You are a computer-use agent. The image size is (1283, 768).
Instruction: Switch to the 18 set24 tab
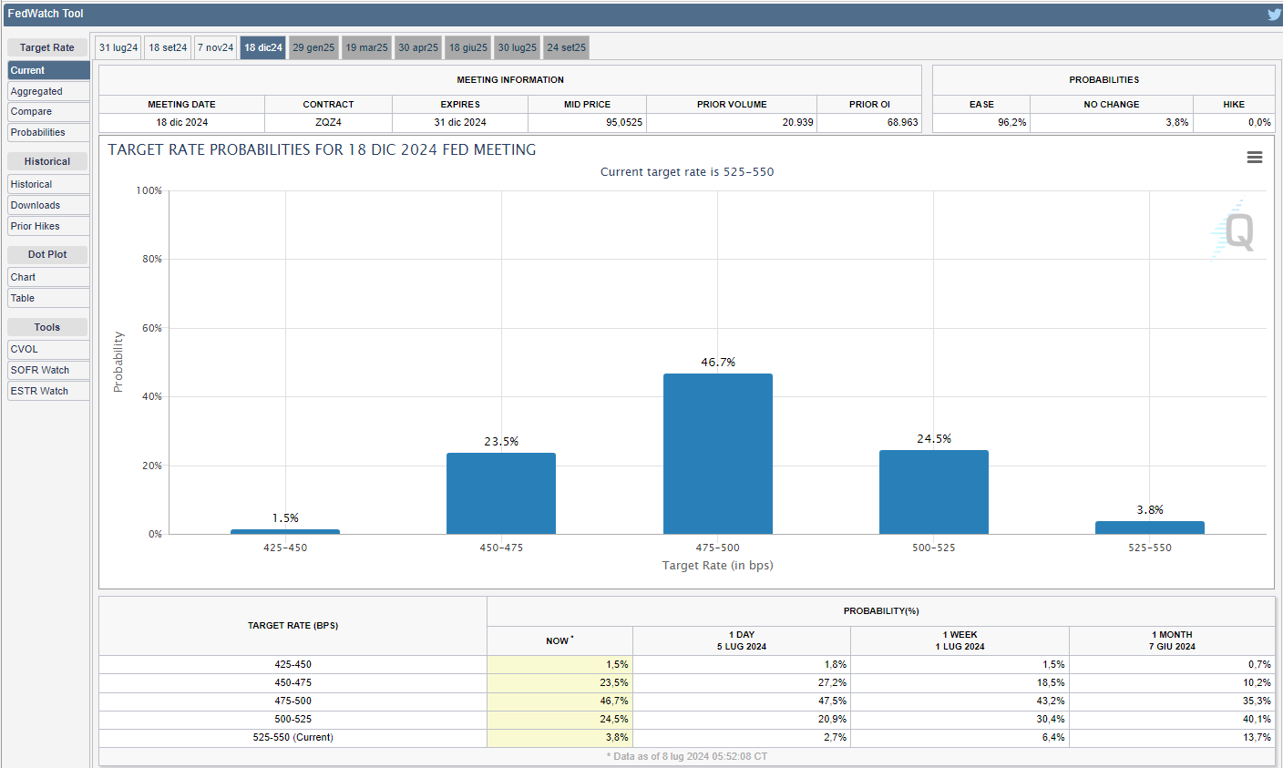168,47
